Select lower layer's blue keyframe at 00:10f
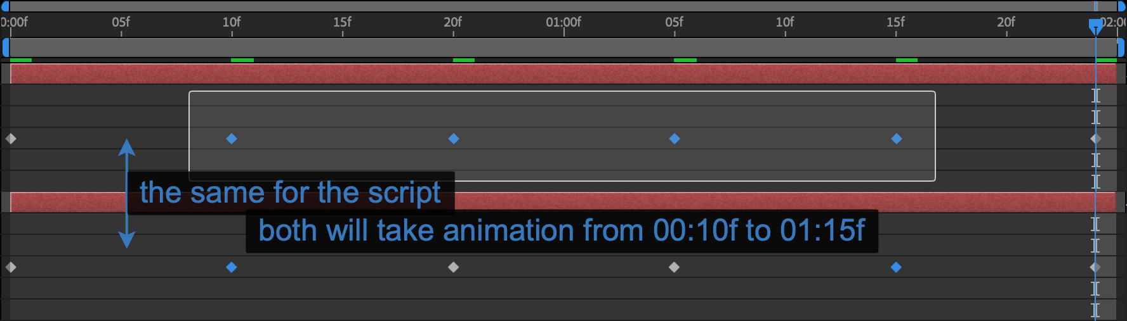This screenshot has width=1127, height=321. point(232,267)
